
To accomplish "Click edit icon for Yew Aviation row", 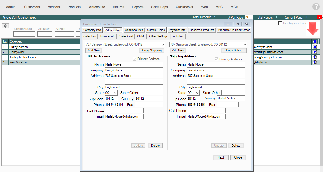I will click(x=315, y=62).
